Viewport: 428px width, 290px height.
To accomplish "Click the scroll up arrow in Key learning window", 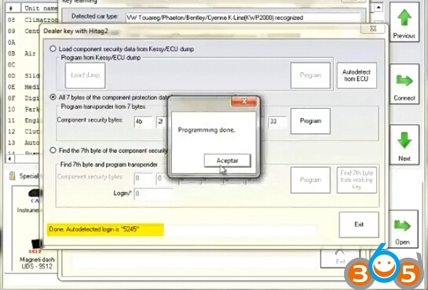I will tap(379, 8).
